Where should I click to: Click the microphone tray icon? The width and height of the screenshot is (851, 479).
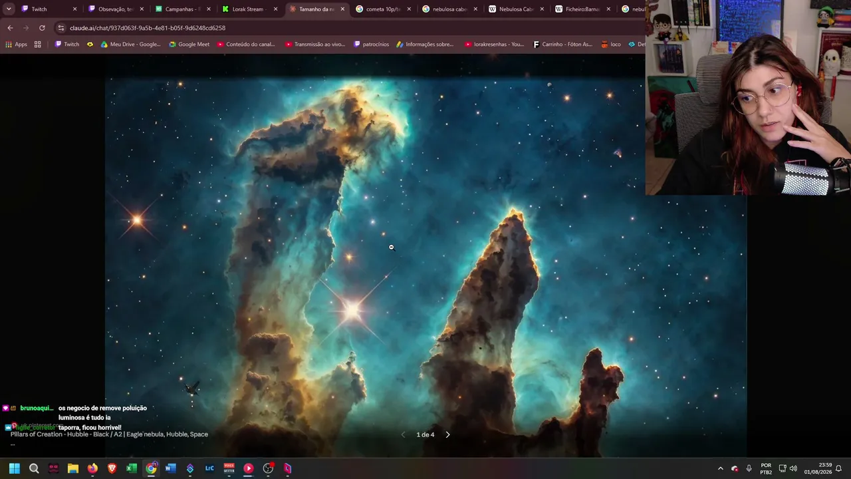tap(749, 468)
